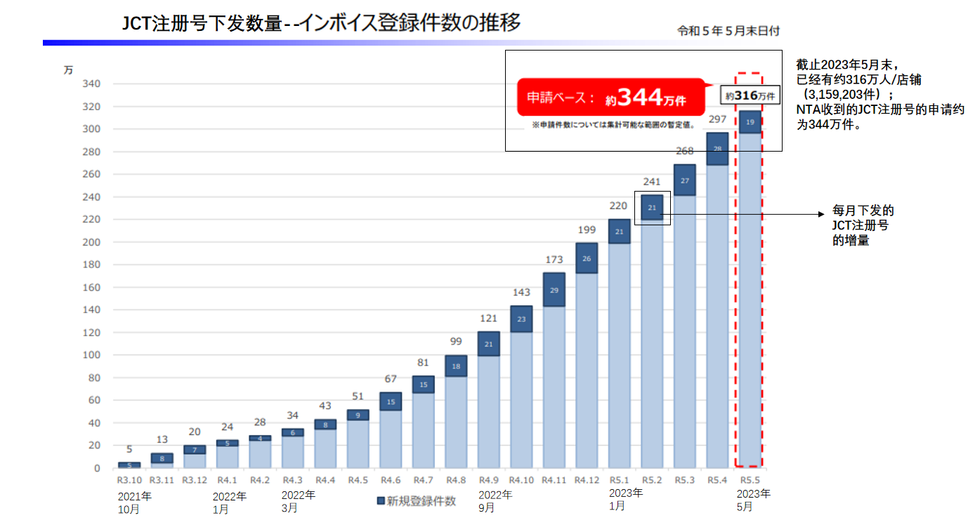Select the annotation starting '截止2023年5月末'

point(880,95)
